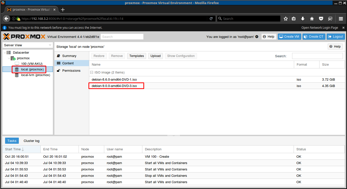Click the Upload button
This screenshot has height=189, width=347.
pos(156,56)
